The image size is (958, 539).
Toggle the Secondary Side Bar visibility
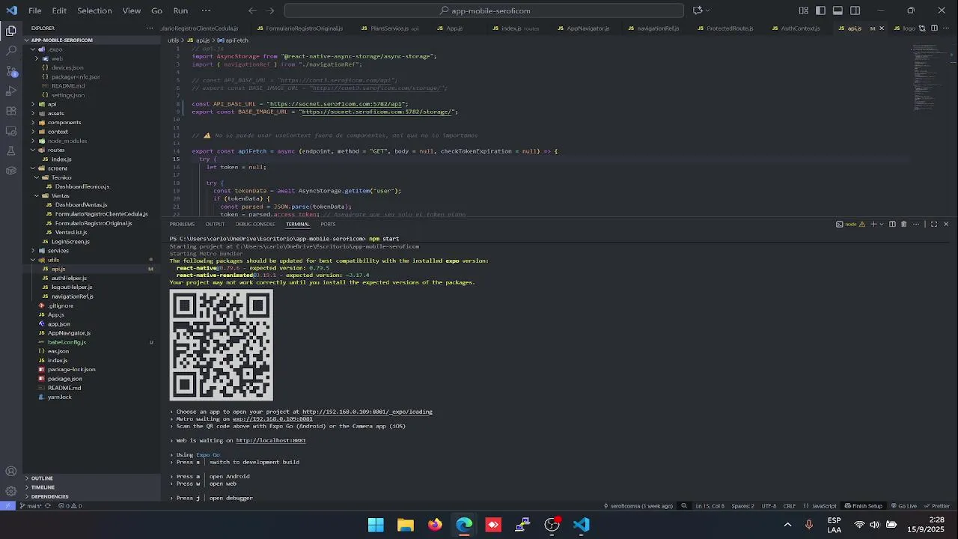point(855,10)
